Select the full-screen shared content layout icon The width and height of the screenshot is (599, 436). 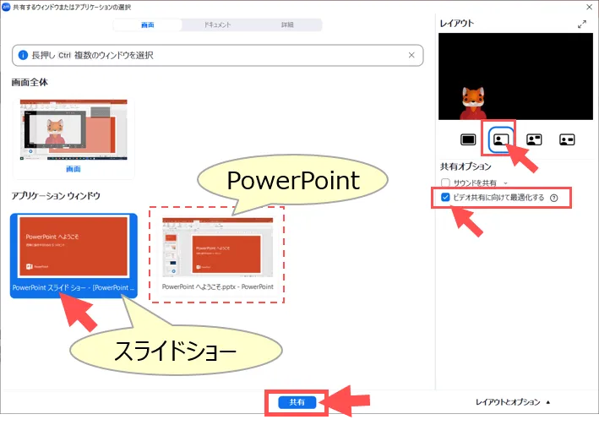coord(468,140)
